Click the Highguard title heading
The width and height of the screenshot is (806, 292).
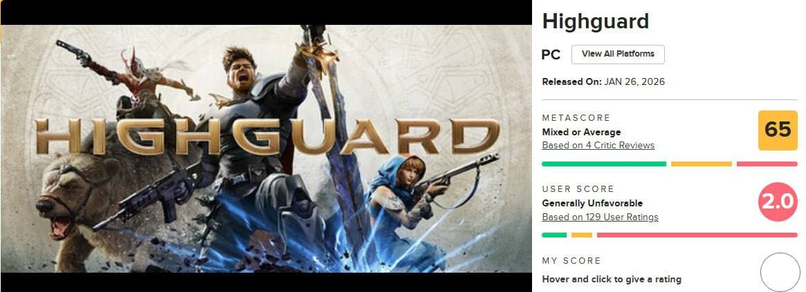pos(595,21)
